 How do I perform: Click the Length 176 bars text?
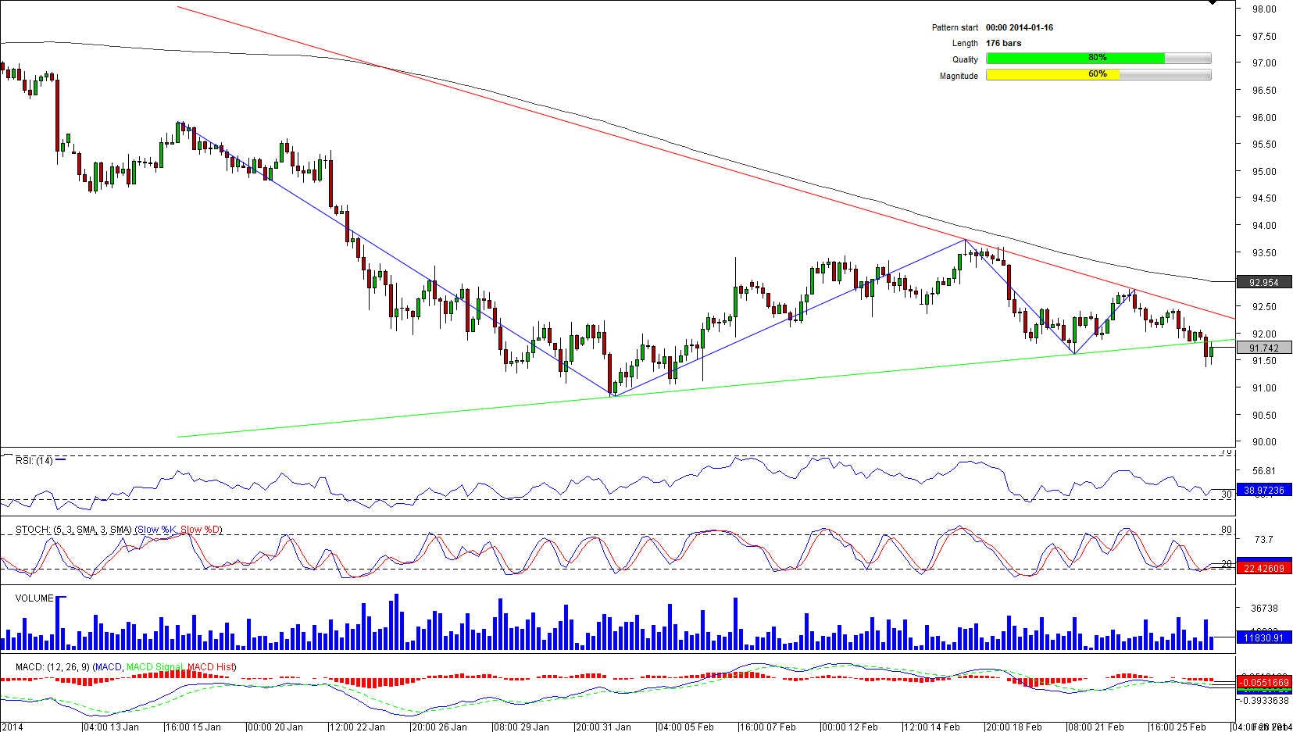pos(1003,43)
